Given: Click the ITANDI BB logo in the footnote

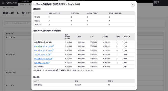Looking at the screenshot, I should [63, 70].
